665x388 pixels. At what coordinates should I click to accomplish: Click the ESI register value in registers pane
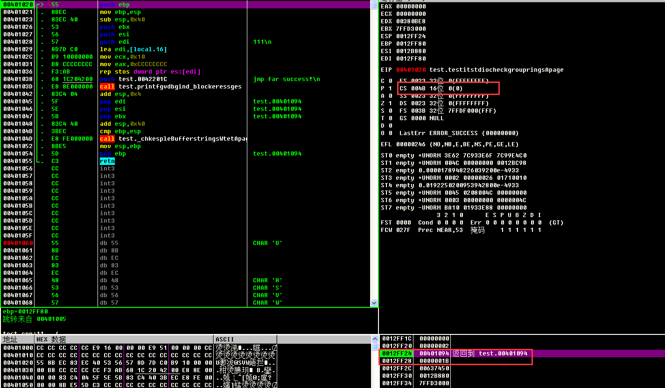411,51
